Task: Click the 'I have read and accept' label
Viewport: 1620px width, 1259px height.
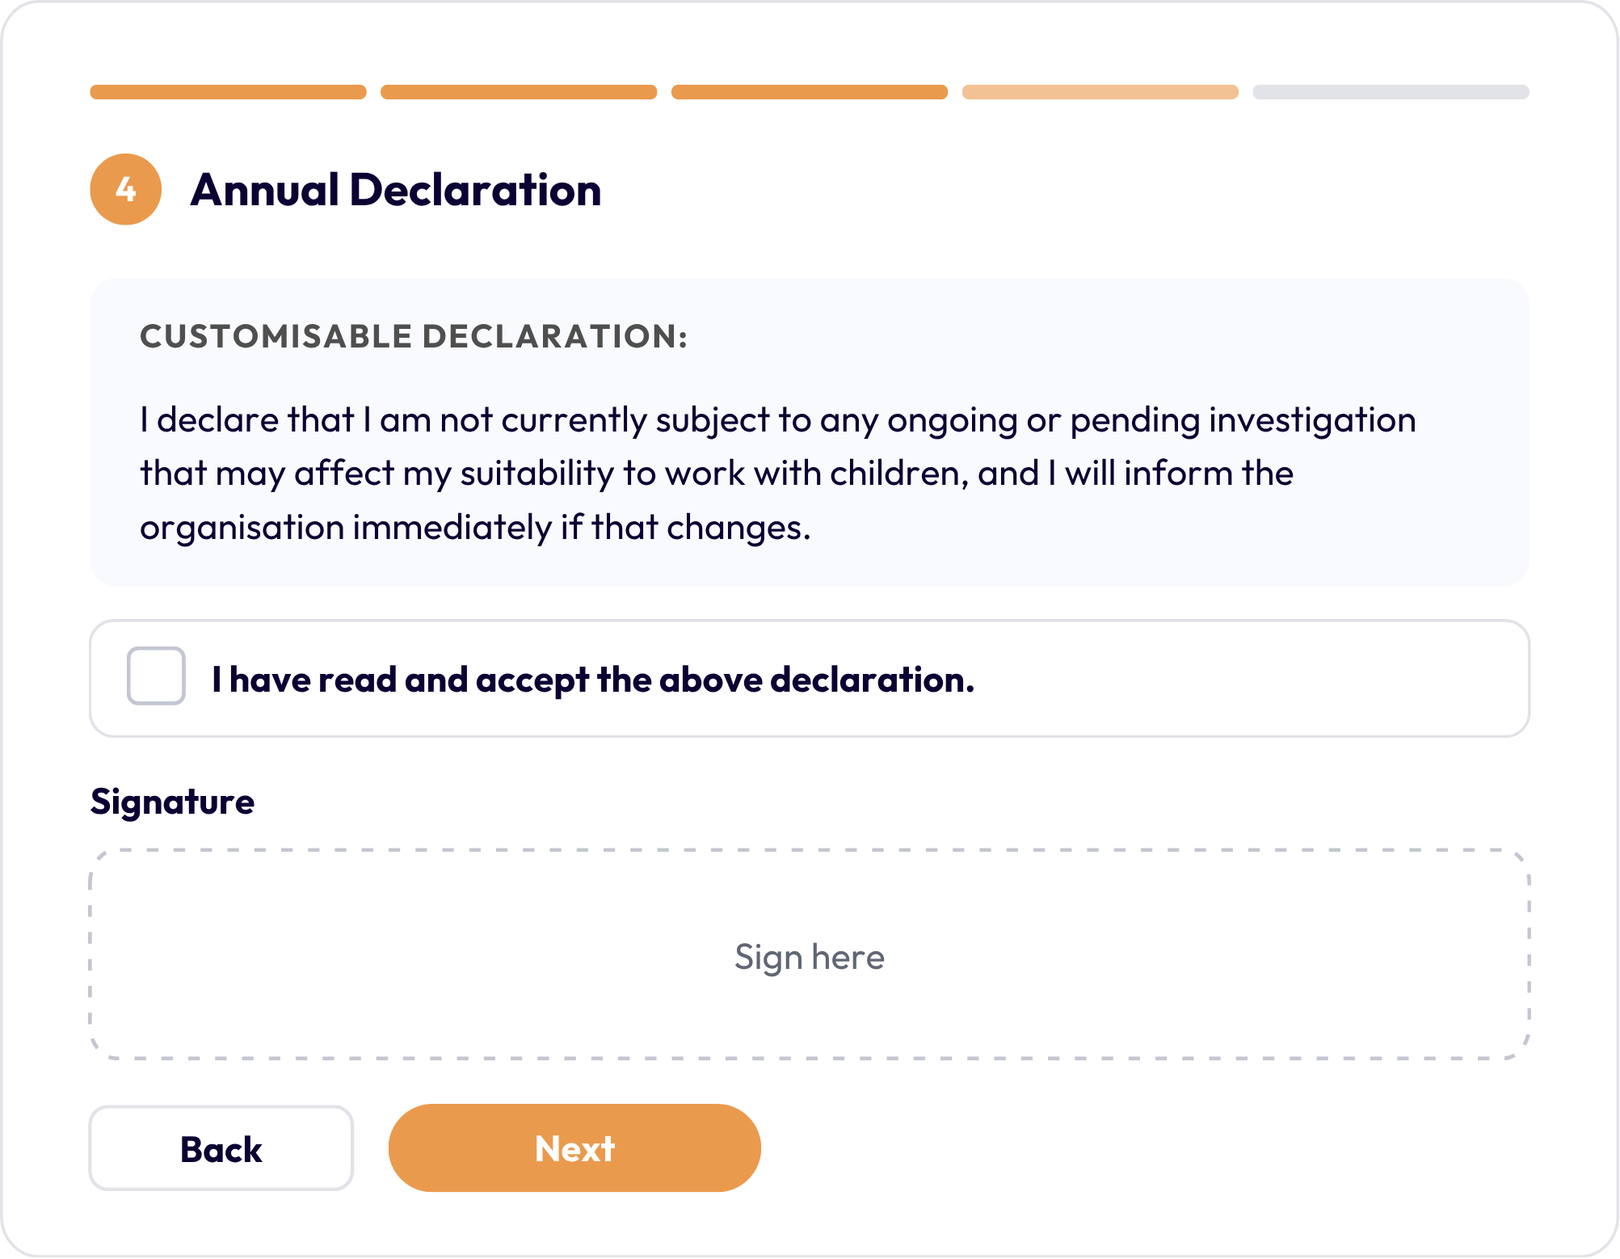Action: pos(593,680)
